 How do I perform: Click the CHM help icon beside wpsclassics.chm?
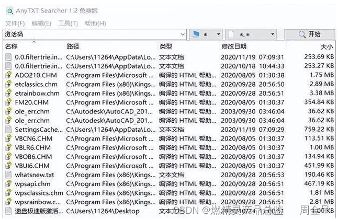coord(8,193)
